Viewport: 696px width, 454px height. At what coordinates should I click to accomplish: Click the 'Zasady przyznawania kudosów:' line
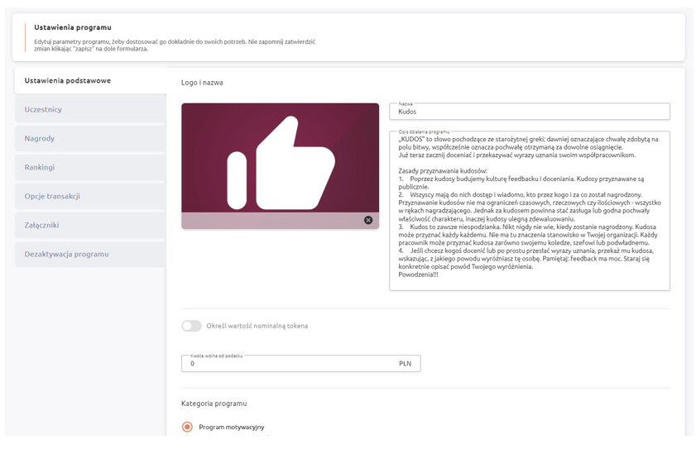pos(443,170)
